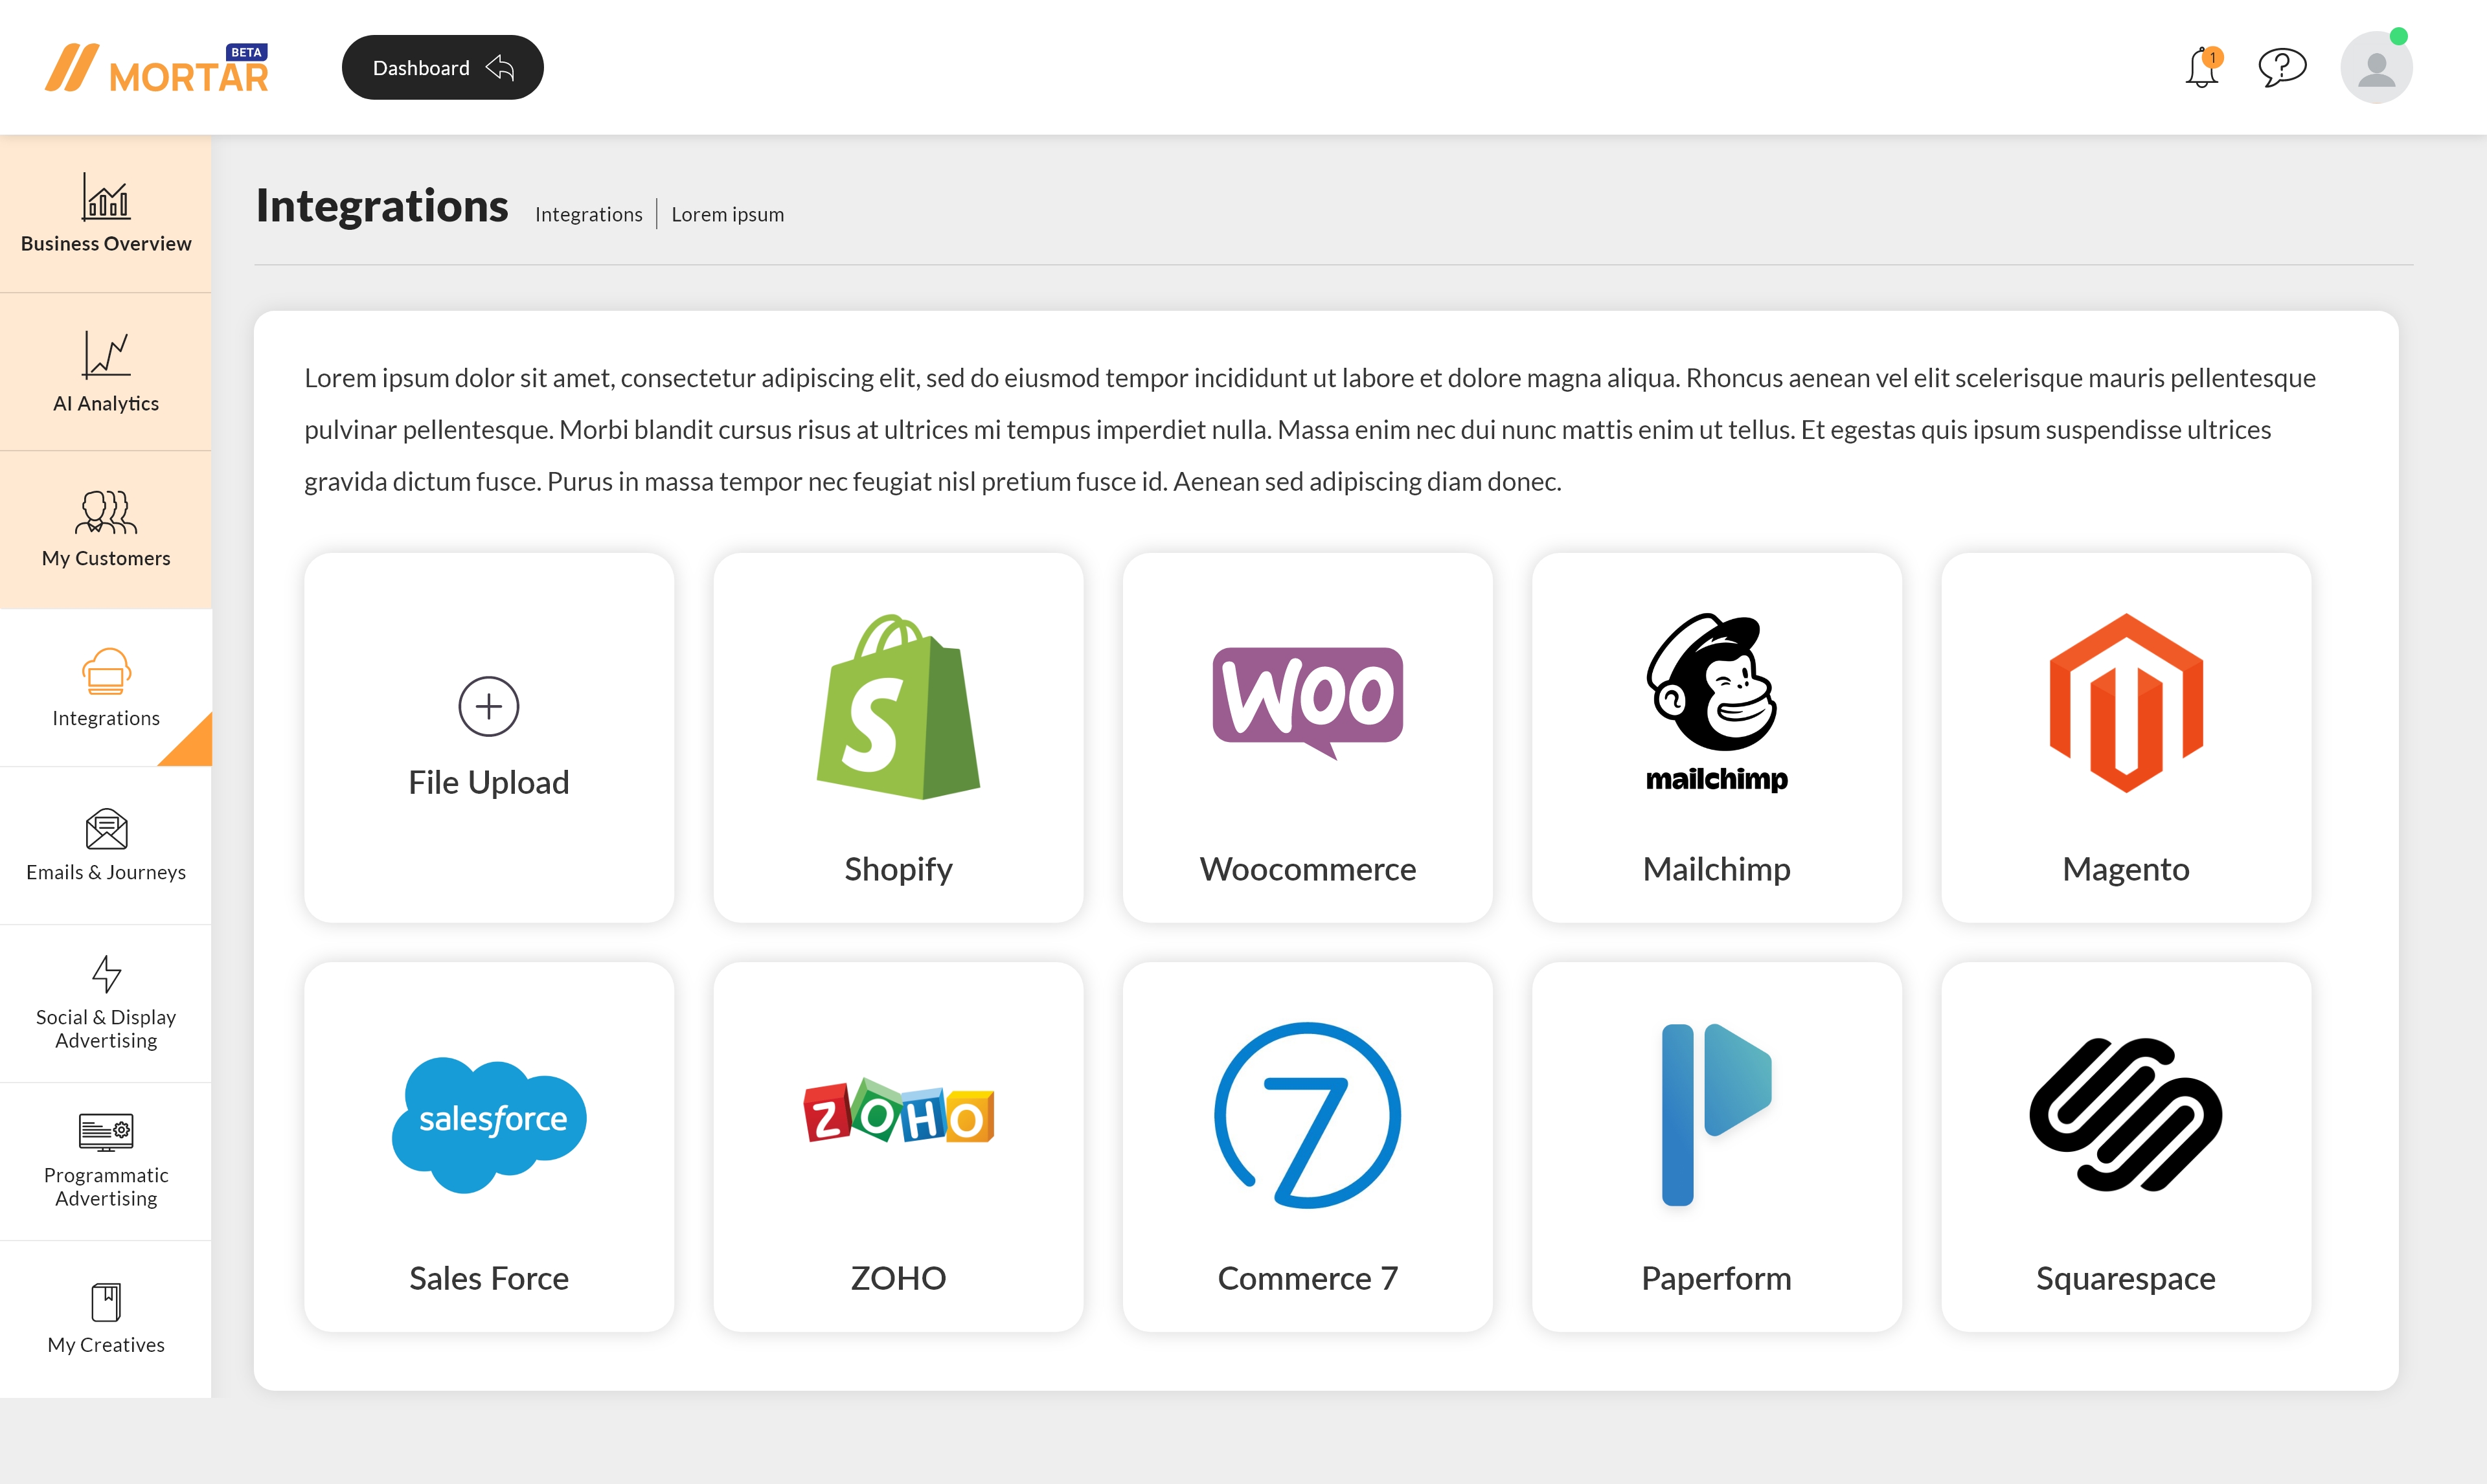Open the notifications bell
The height and width of the screenshot is (1484, 2487).
[2201, 68]
